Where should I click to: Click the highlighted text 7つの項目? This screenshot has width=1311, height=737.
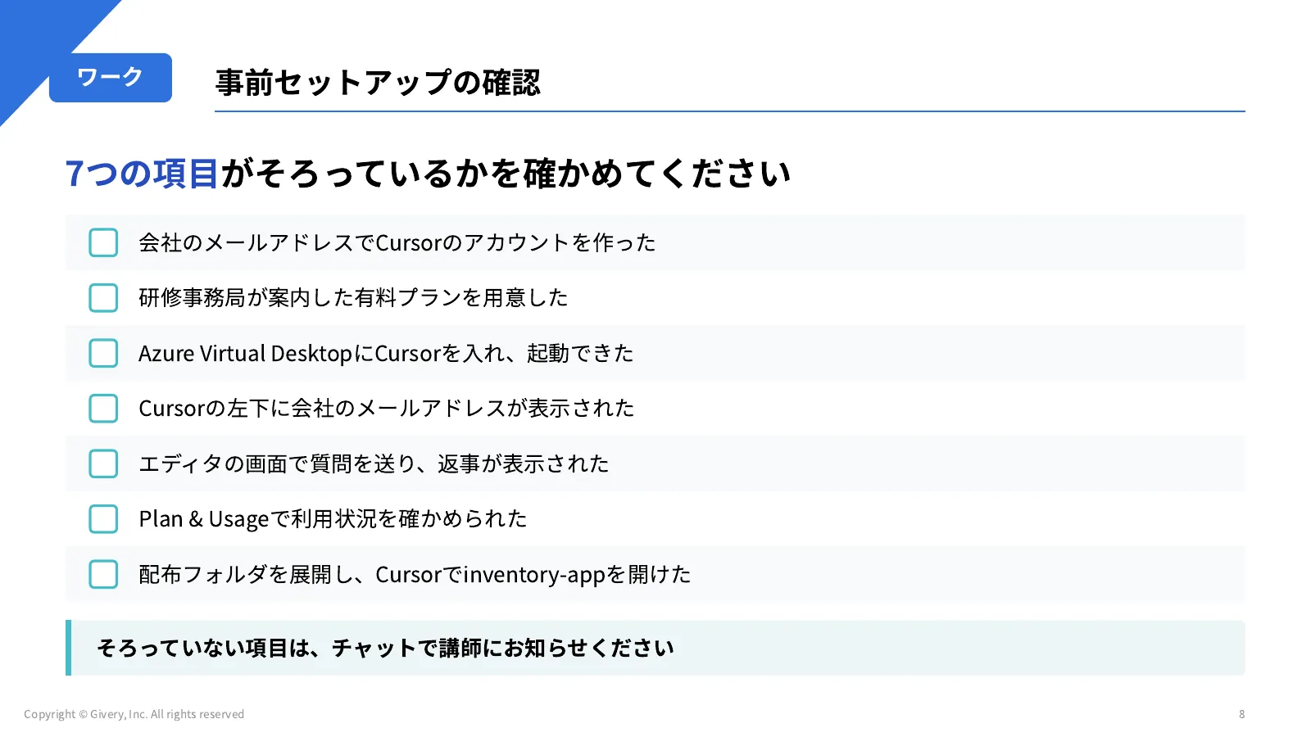pyautogui.click(x=142, y=174)
